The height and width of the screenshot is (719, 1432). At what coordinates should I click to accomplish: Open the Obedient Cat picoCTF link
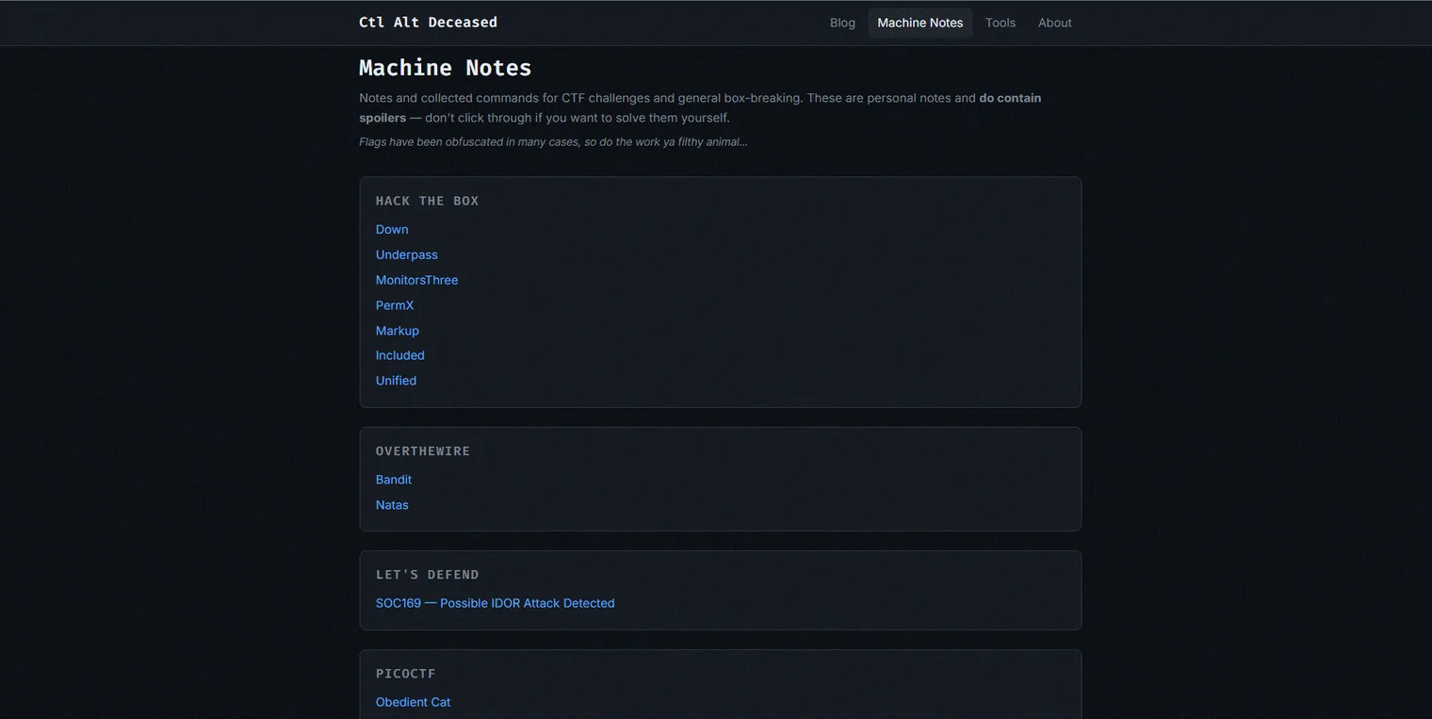414,702
